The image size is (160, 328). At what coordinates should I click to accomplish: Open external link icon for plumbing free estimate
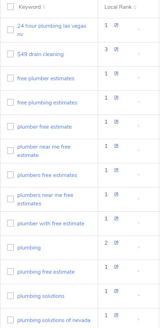click(116, 267)
